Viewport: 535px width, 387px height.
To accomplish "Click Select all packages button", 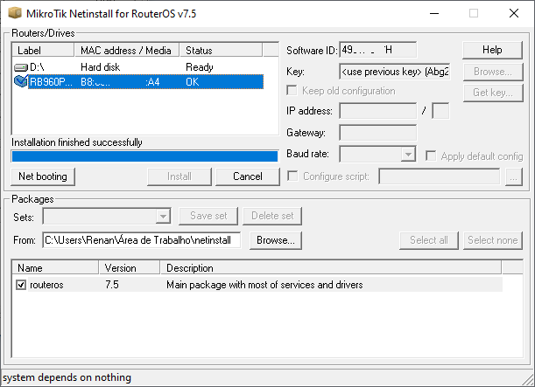I will click(x=429, y=240).
